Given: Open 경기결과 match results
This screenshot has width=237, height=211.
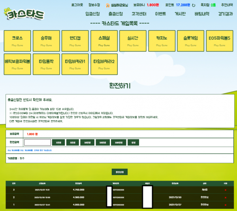Looking at the screenshot, I should click(226, 14).
